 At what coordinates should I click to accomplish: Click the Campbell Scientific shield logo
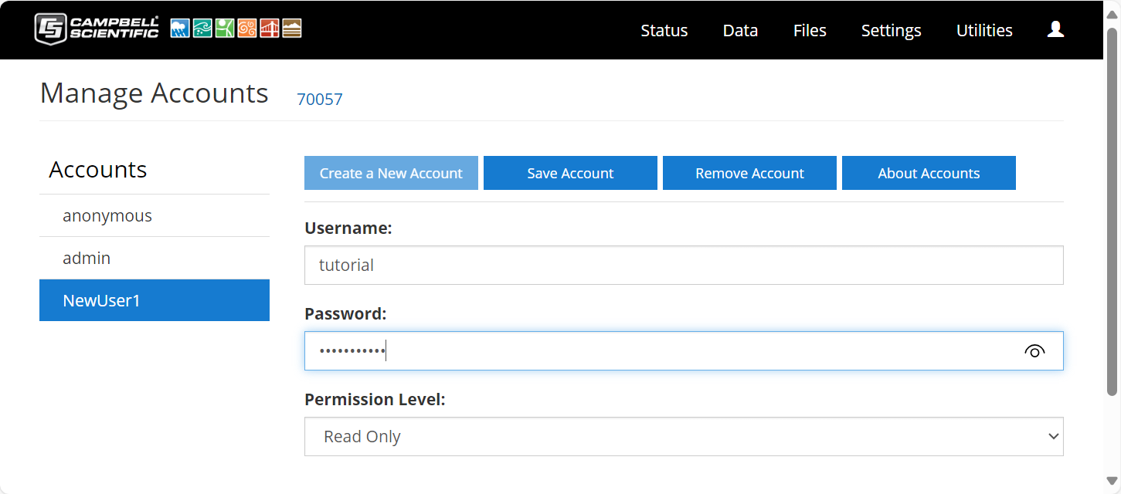pos(51,29)
